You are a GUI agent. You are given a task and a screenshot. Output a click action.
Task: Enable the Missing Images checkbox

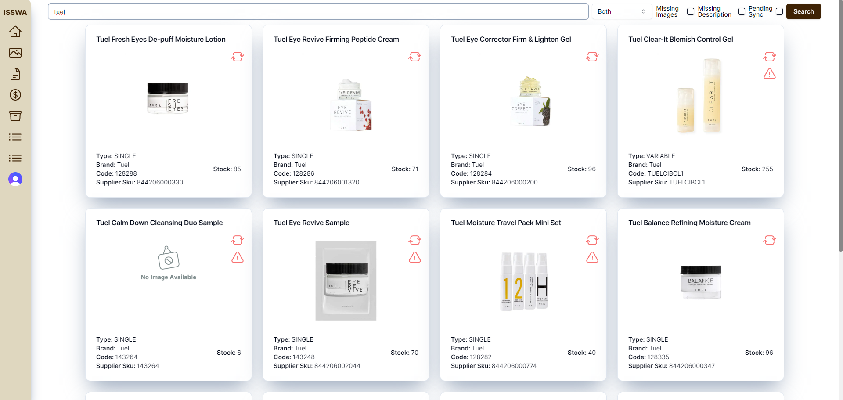691,11
